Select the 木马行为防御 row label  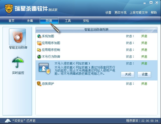pyautogui.click(x=51, y=57)
